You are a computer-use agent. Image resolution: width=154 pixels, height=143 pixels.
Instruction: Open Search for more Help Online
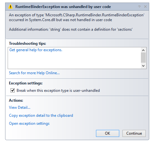pos(34,73)
